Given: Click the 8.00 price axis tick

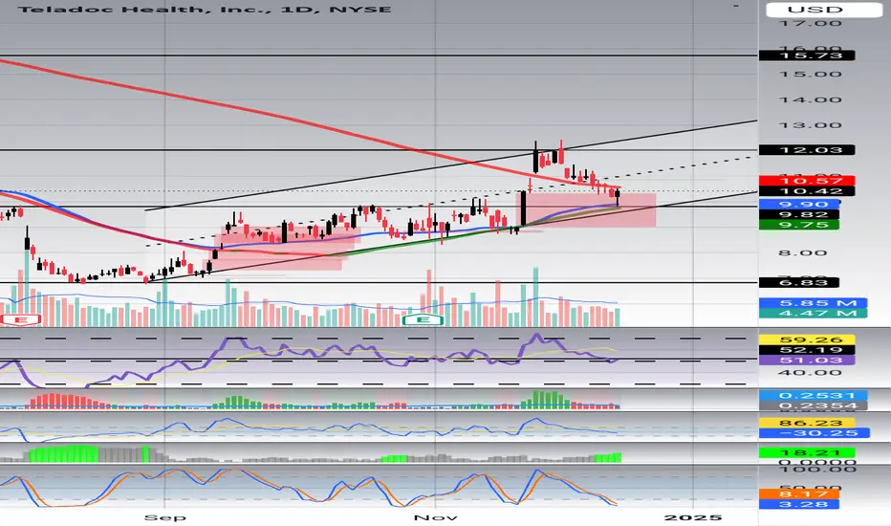Looking at the screenshot, I should 802,253.
